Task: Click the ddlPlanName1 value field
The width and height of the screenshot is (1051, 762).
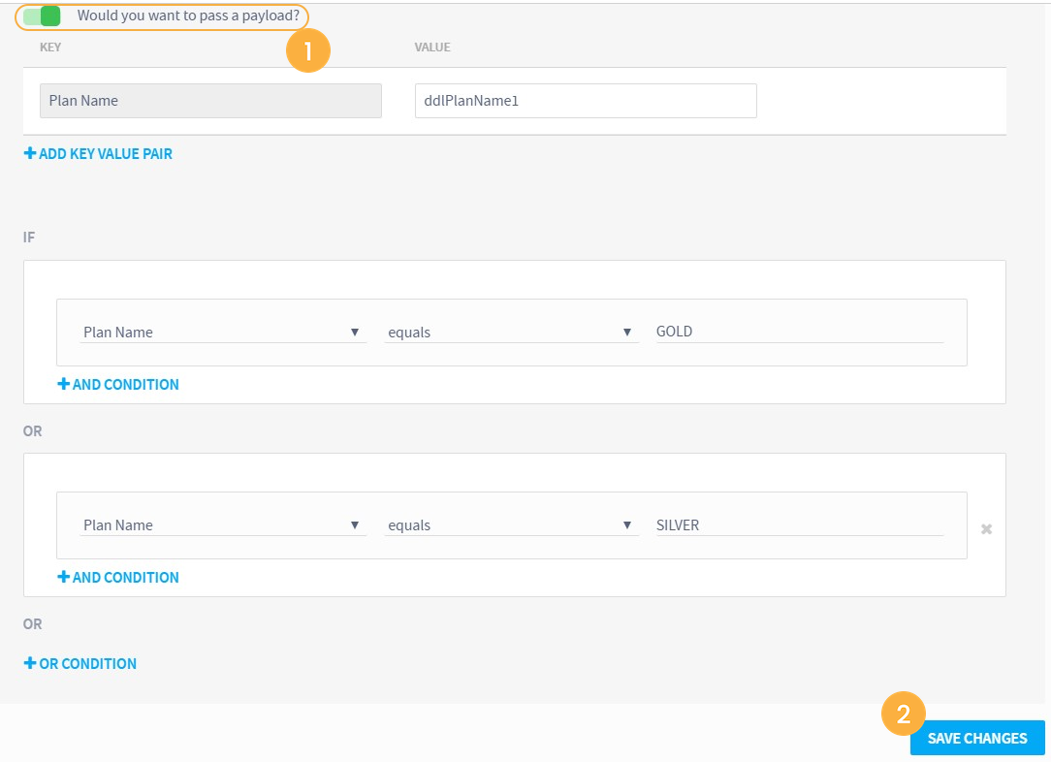Action: click(586, 101)
